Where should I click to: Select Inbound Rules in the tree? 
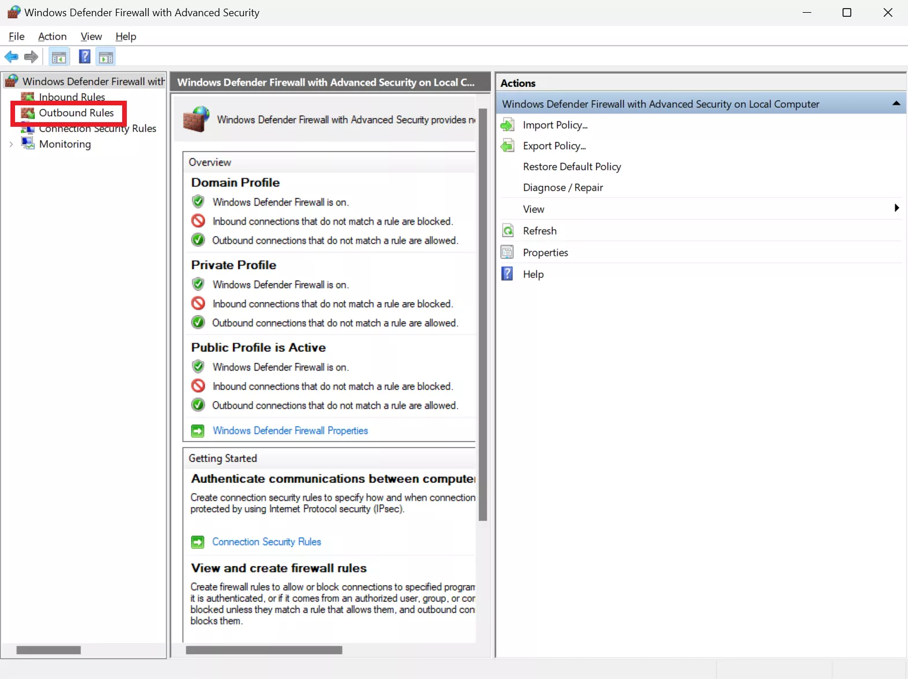[x=72, y=97]
